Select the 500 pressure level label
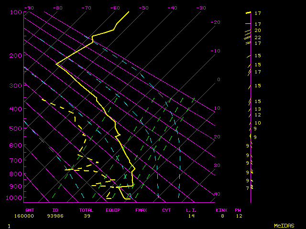This screenshot has width=306, height=229. 16,128
